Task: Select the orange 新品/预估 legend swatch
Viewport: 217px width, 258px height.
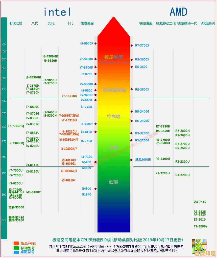Action: 17,244
